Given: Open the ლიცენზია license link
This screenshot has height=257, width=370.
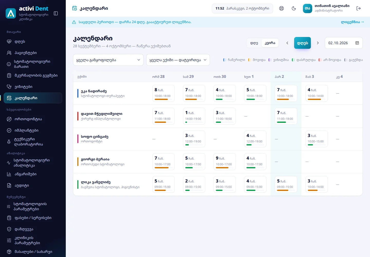Looking at the screenshot, I should pyautogui.click(x=353, y=22).
